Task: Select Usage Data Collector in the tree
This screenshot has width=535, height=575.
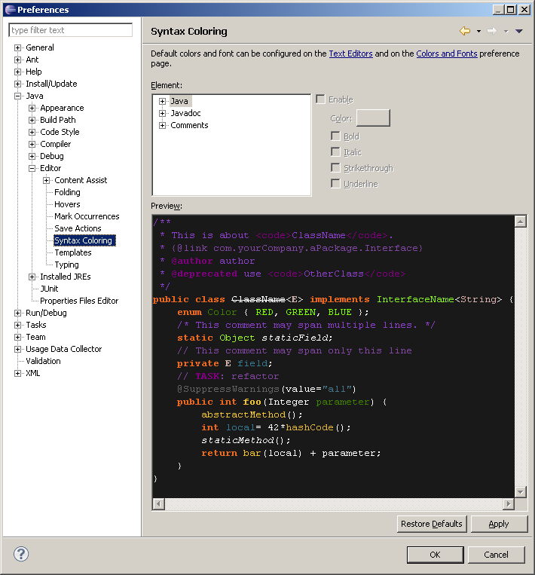Action: click(63, 349)
